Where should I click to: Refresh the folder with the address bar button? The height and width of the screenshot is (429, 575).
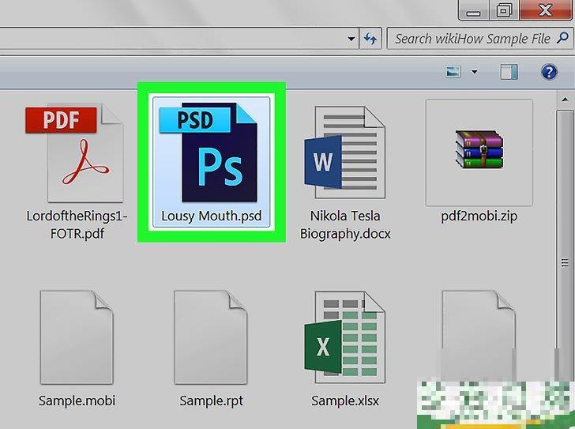pos(370,38)
